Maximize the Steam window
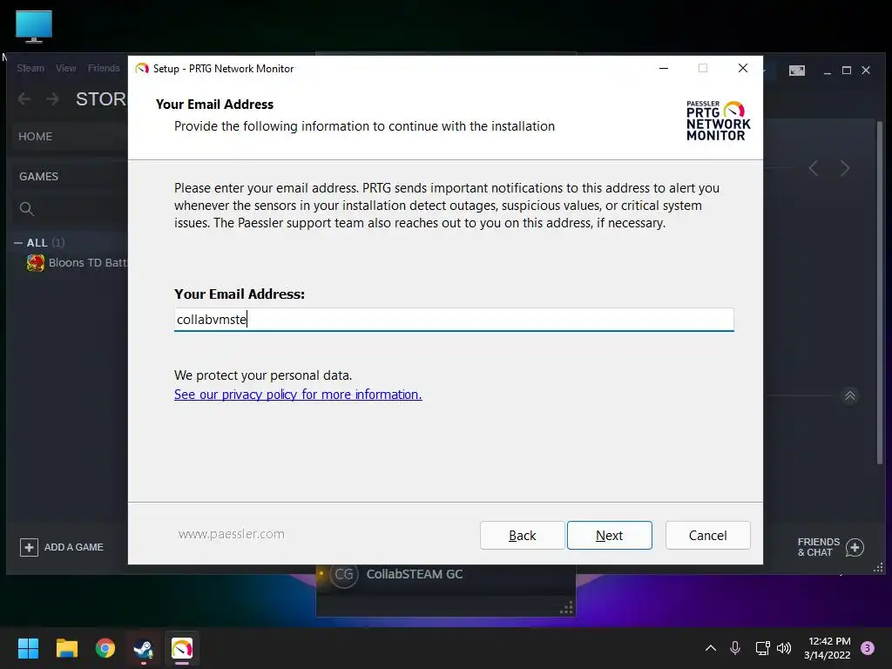The height and width of the screenshot is (669, 892). click(847, 71)
